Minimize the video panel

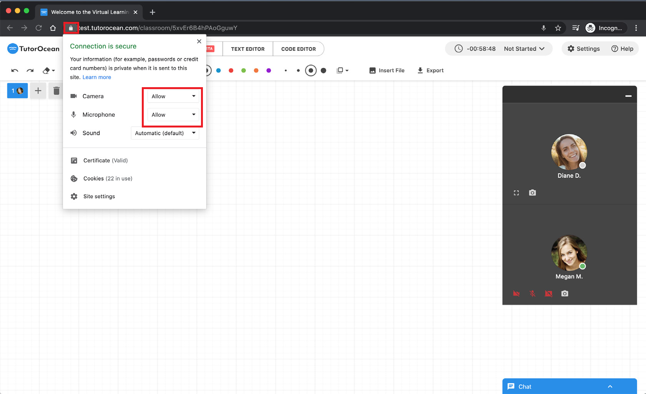[x=628, y=96]
